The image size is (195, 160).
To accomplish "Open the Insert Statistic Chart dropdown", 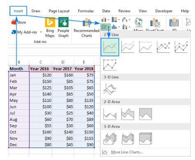I will 116,27.
